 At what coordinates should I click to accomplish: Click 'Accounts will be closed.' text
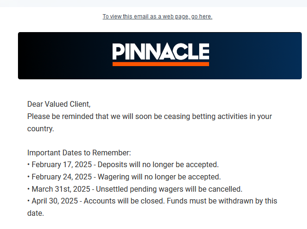(124, 201)
